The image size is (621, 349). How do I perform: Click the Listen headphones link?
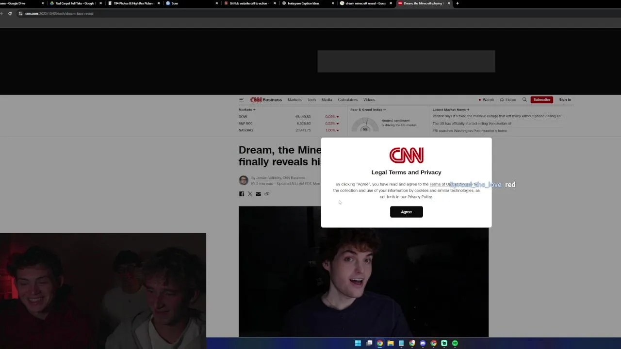pos(508,100)
